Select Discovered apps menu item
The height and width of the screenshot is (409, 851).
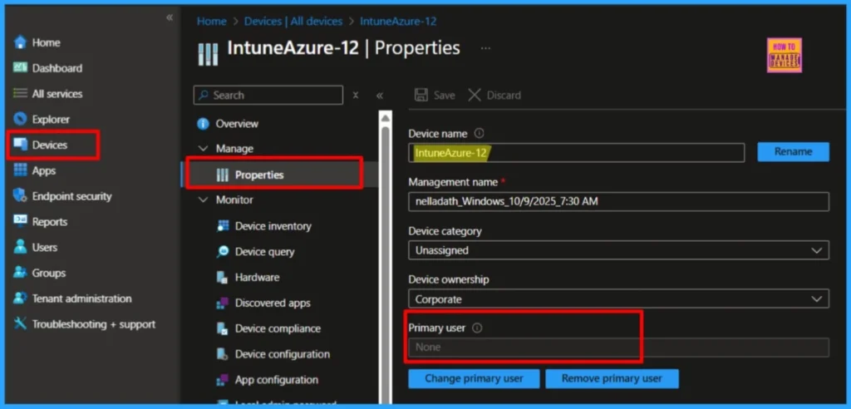[273, 303]
